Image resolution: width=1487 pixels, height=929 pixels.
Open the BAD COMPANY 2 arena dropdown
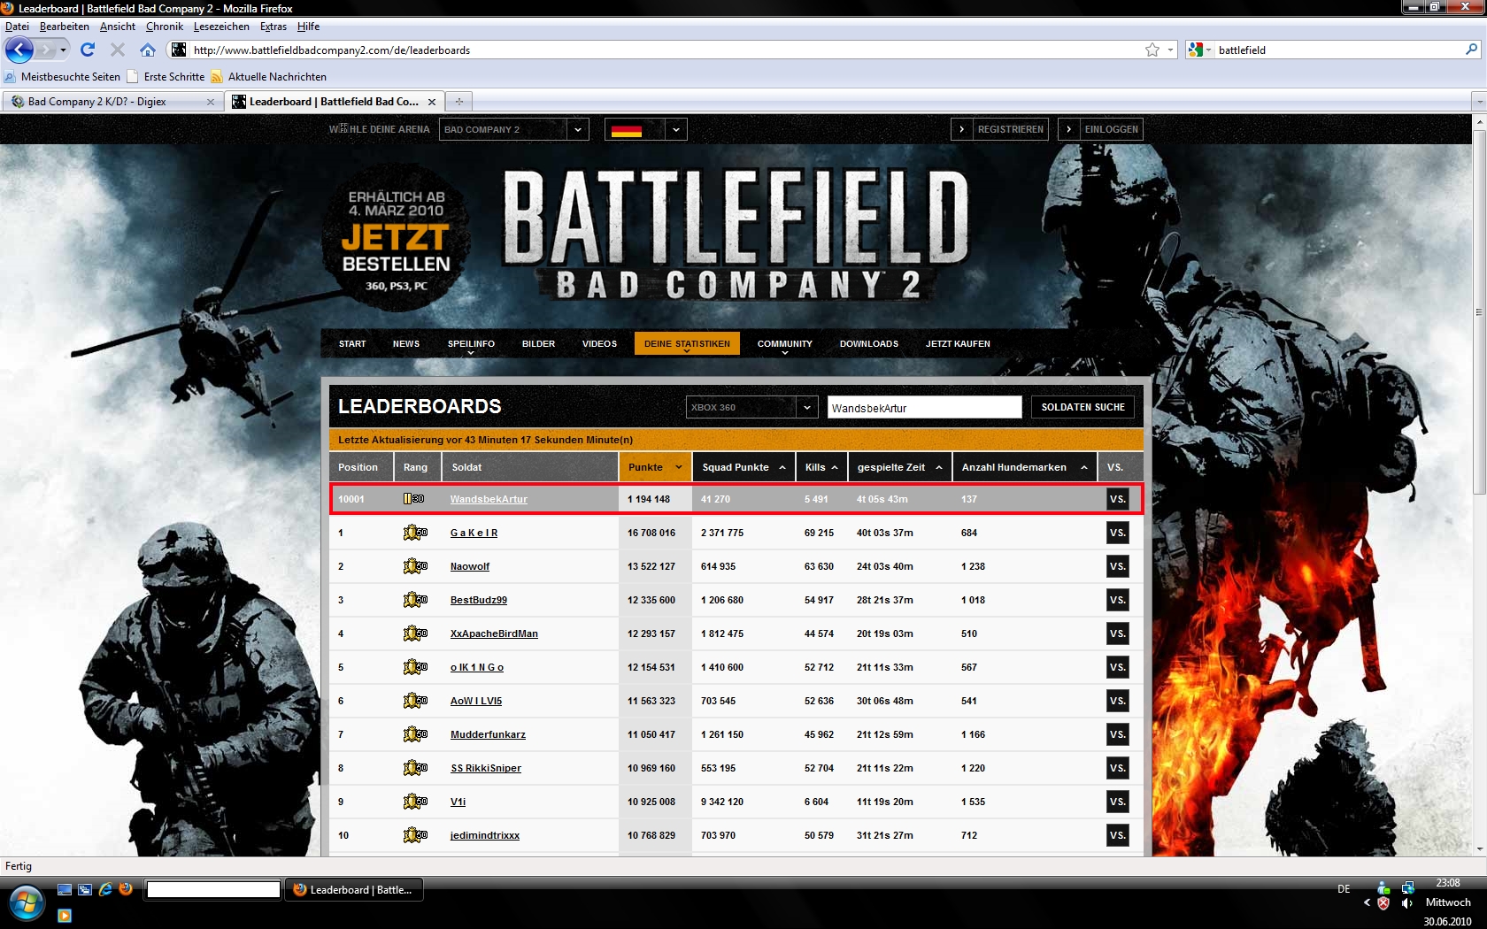point(513,129)
